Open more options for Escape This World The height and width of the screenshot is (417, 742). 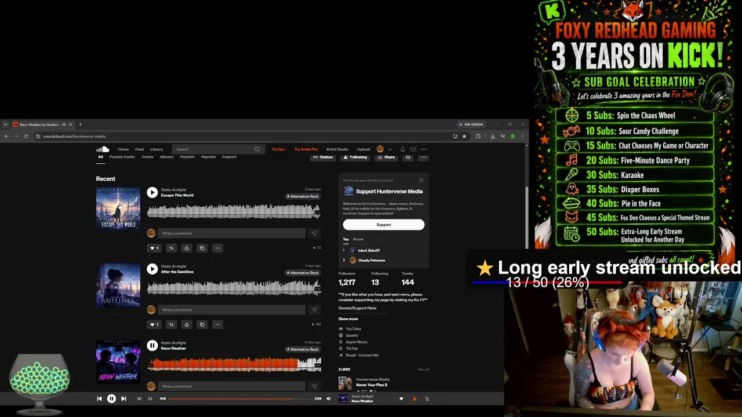point(217,248)
